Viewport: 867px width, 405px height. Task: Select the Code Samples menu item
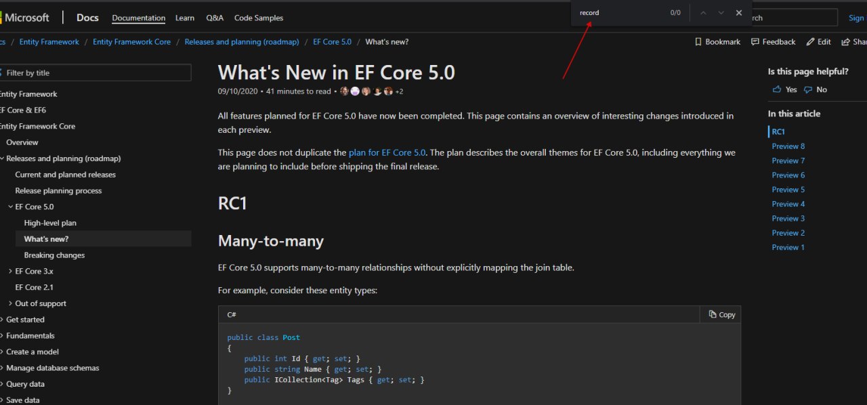[259, 18]
